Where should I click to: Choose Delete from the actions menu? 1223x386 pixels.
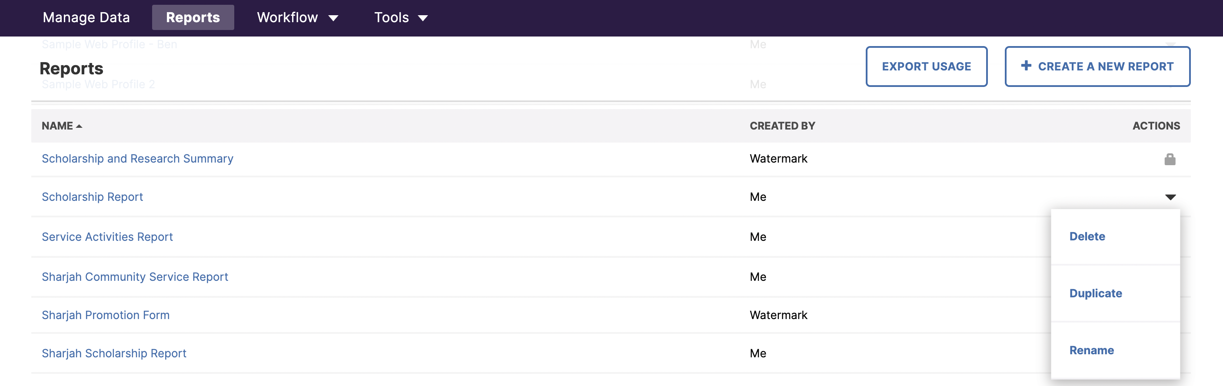pyautogui.click(x=1087, y=236)
